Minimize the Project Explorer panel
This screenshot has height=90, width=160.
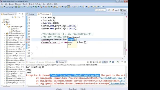click(19, 14)
